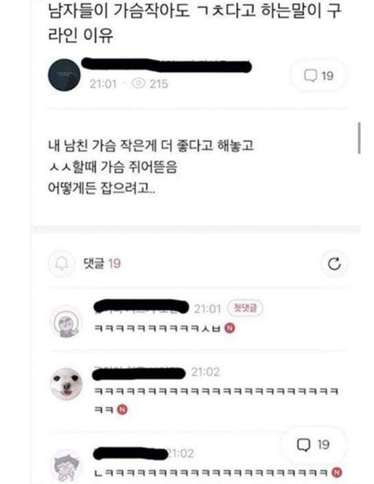
Task: Click the 첫댓글 badge on the first comment
Action: (245, 308)
